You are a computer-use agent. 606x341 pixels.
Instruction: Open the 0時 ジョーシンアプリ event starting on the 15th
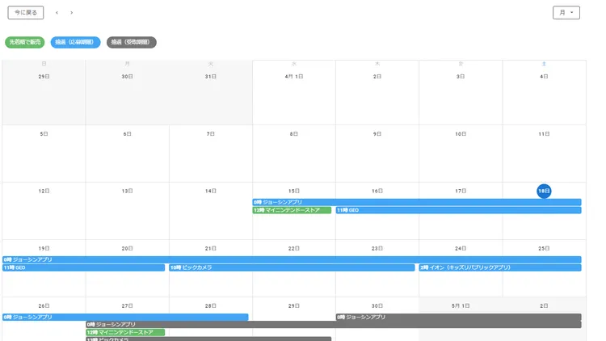point(417,202)
